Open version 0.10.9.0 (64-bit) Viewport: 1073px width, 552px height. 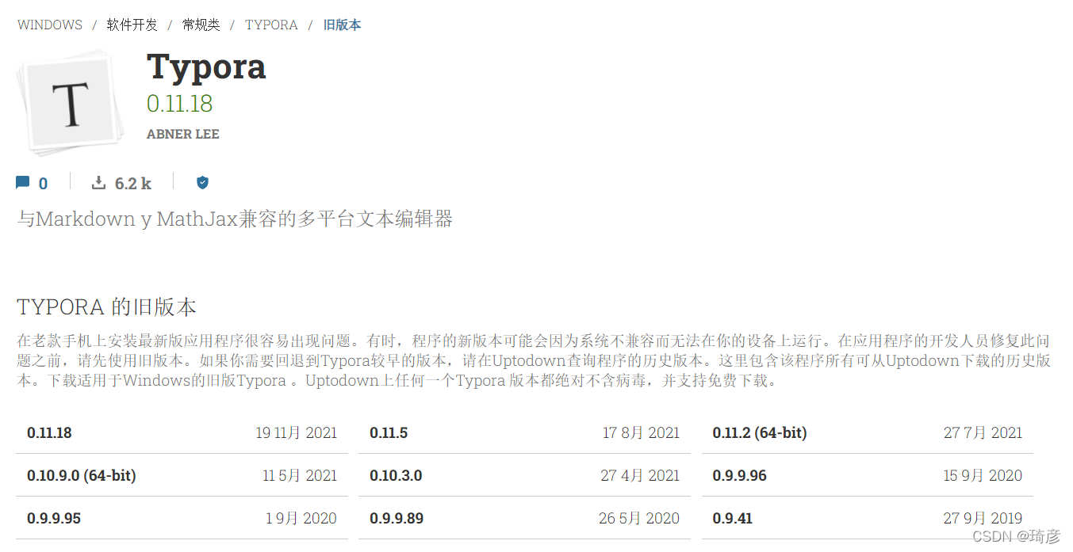click(x=82, y=475)
